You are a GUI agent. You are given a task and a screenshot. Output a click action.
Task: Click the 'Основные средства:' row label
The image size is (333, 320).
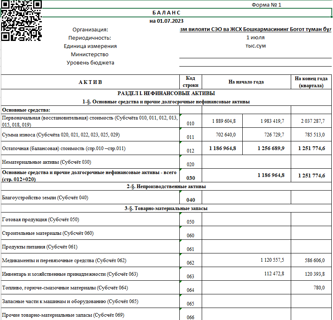(x=26, y=110)
